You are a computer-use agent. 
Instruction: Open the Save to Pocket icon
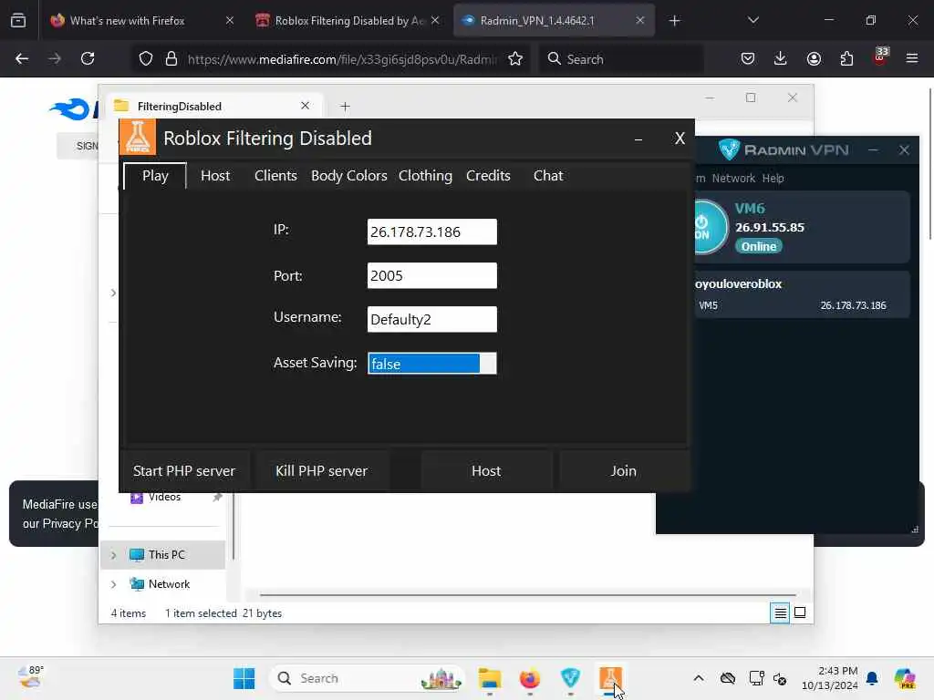[x=748, y=58]
